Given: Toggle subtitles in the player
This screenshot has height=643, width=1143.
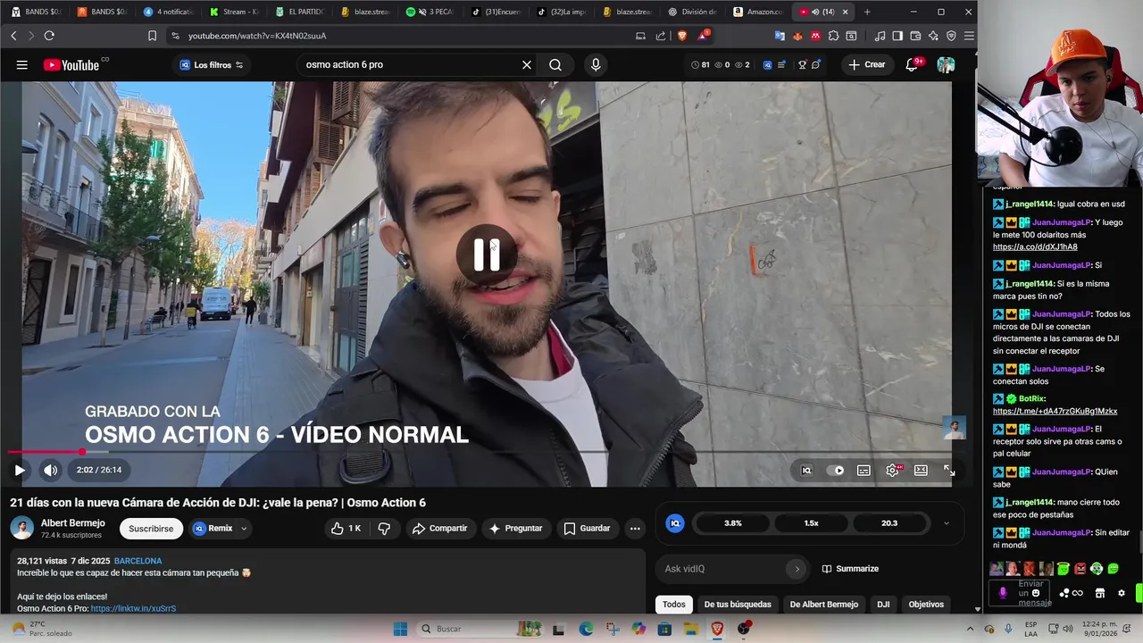Looking at the screenshot, I should 864,471.
